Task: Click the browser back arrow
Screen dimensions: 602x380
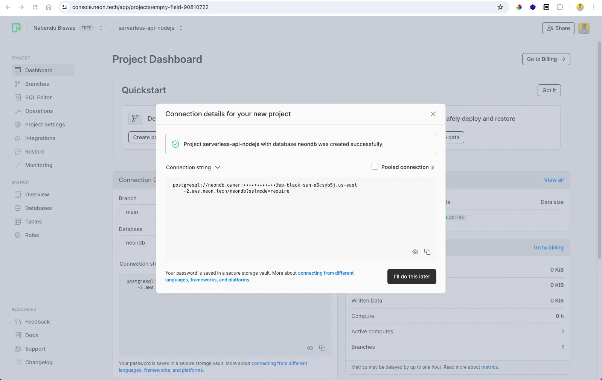Action: (8, 7)
